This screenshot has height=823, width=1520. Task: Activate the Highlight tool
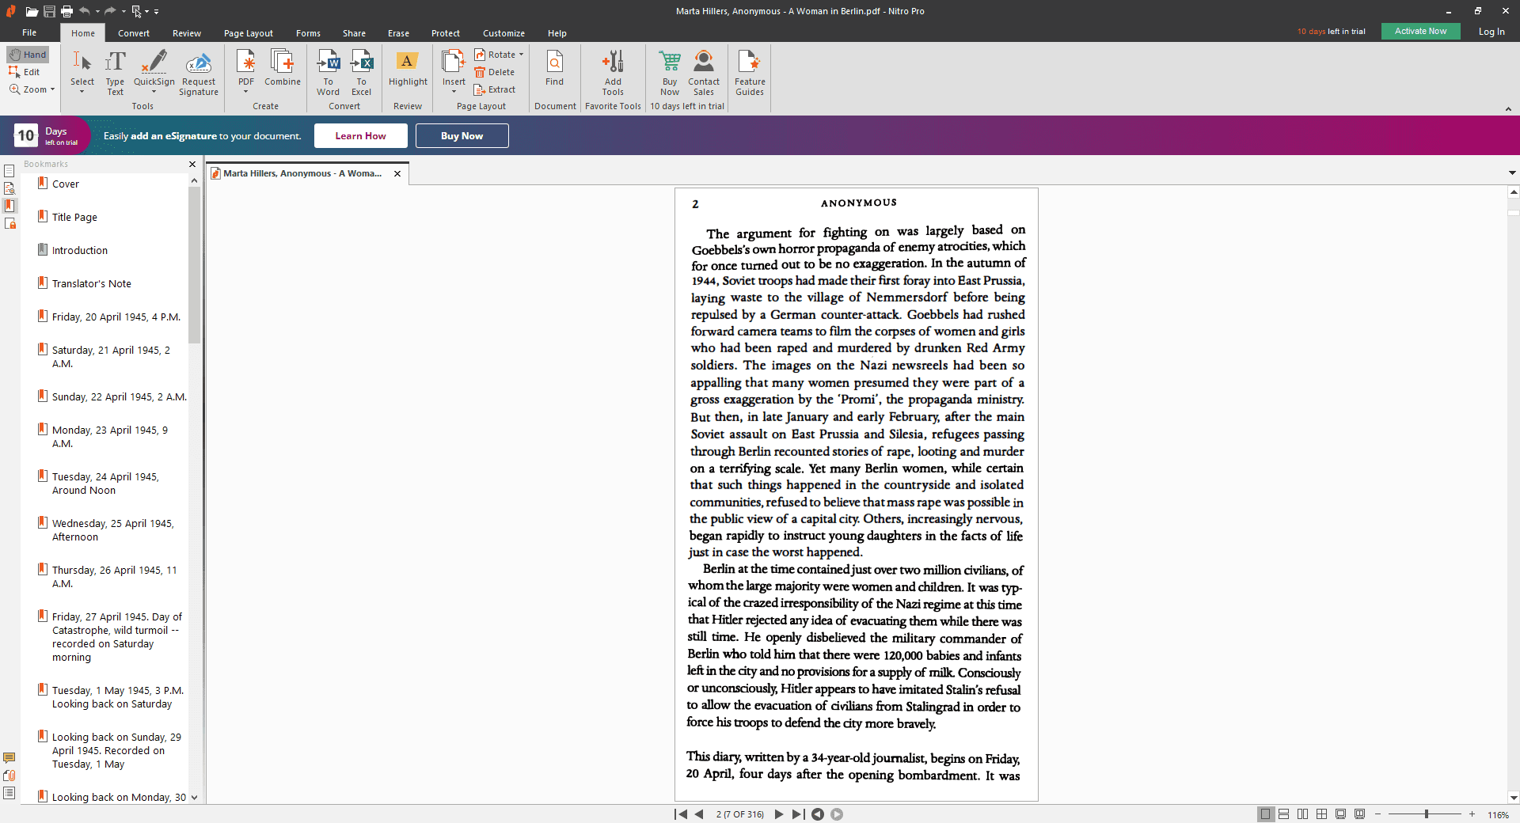pos(408,68)
